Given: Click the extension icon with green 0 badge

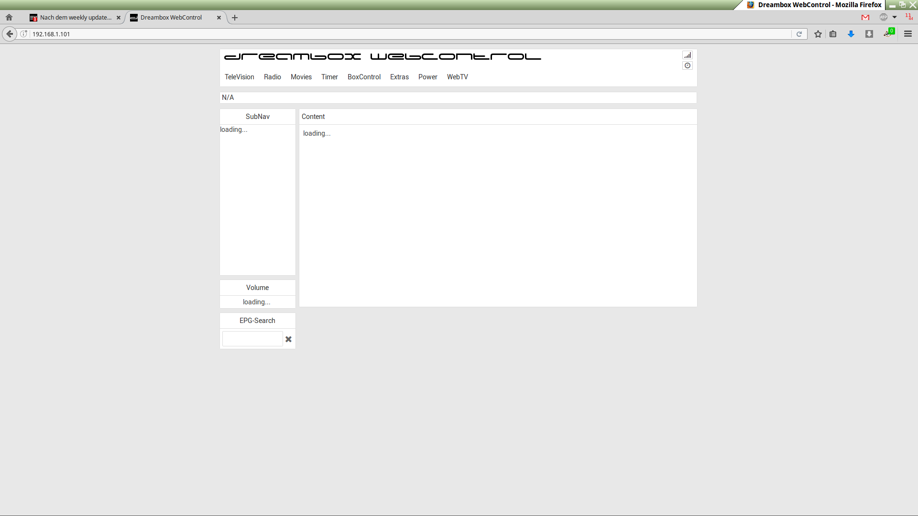Looking at the screenshot, I should pos(888,33).
